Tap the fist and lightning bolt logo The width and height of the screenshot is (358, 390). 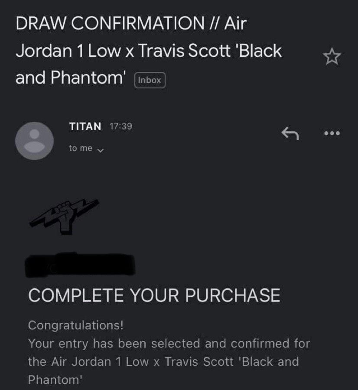pyautogui.click(x=64, y=217)
